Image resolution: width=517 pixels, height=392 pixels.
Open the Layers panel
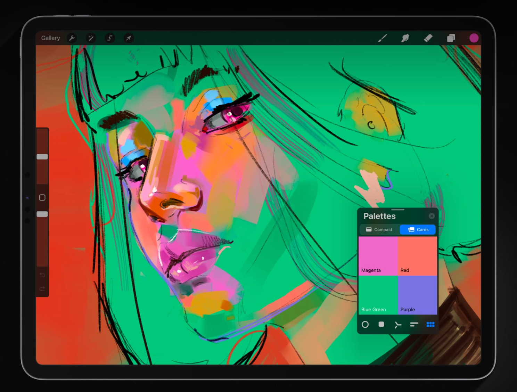coord(451,38)
